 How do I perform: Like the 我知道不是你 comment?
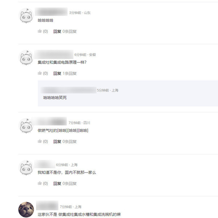point(43,183)
